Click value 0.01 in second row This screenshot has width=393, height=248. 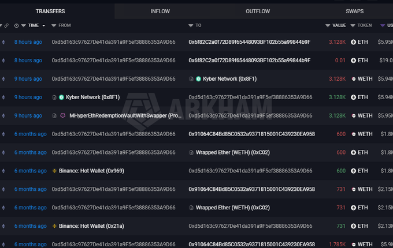tap(340, 60)
